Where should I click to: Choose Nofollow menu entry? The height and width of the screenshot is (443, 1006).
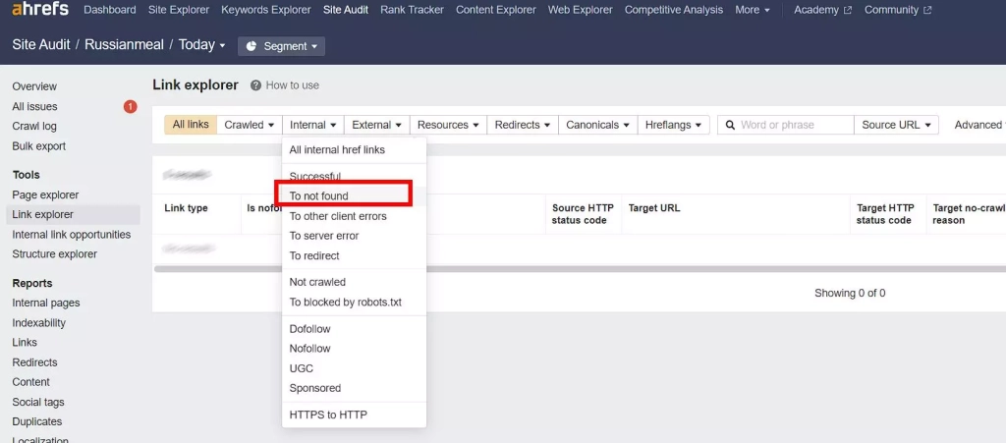(354, 349)
